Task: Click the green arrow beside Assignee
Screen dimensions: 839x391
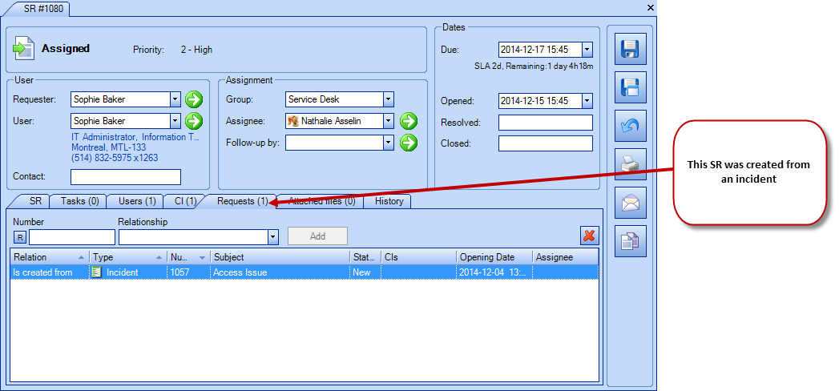Action: (409, 121)
